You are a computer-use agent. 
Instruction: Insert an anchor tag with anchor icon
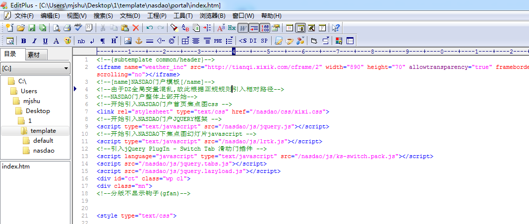pyautogui.click(x=139, y=41)
